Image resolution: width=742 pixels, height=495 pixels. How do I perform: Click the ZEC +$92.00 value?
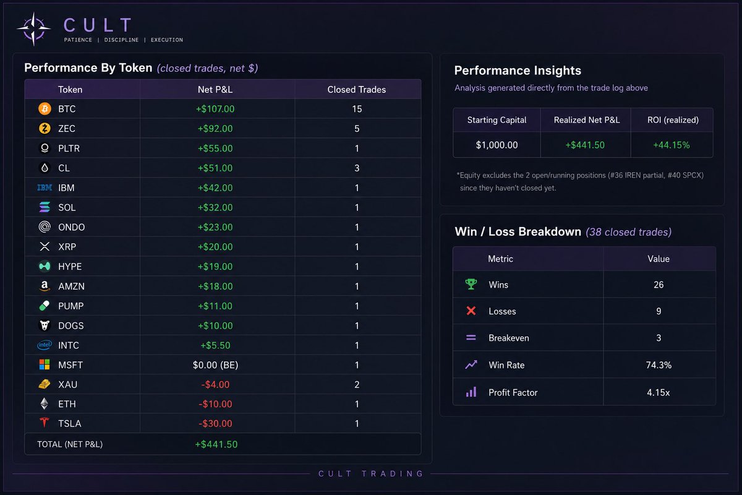(x=215, y=129)
